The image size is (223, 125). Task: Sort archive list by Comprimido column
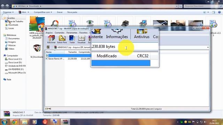pyautogui.click(x=84, y=52)
